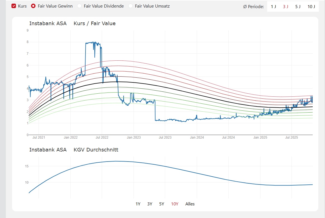Set average period to 1 J
Image resolution: width=325 pixels, height=218 pixels.
click(273, 6)
